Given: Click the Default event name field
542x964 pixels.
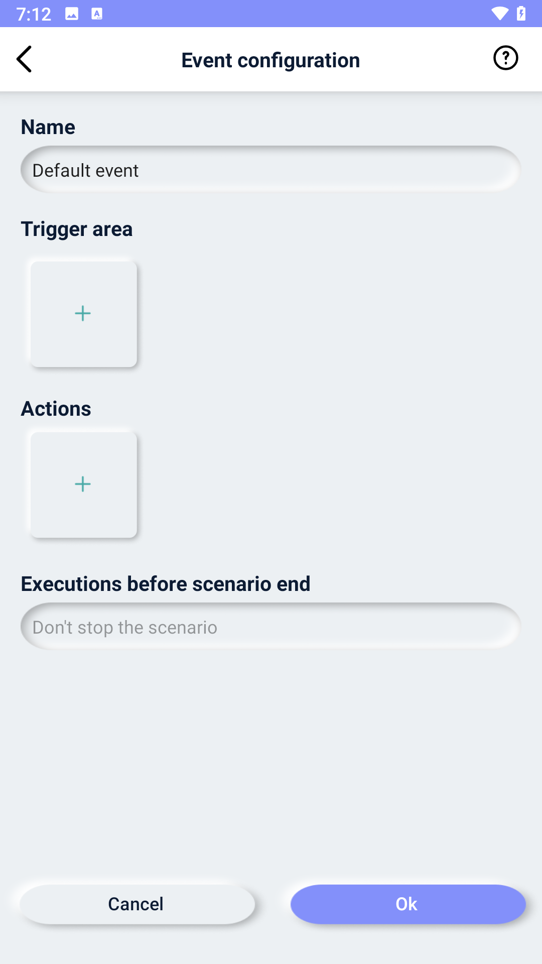Looking at the screenshot, I should 271,170.
